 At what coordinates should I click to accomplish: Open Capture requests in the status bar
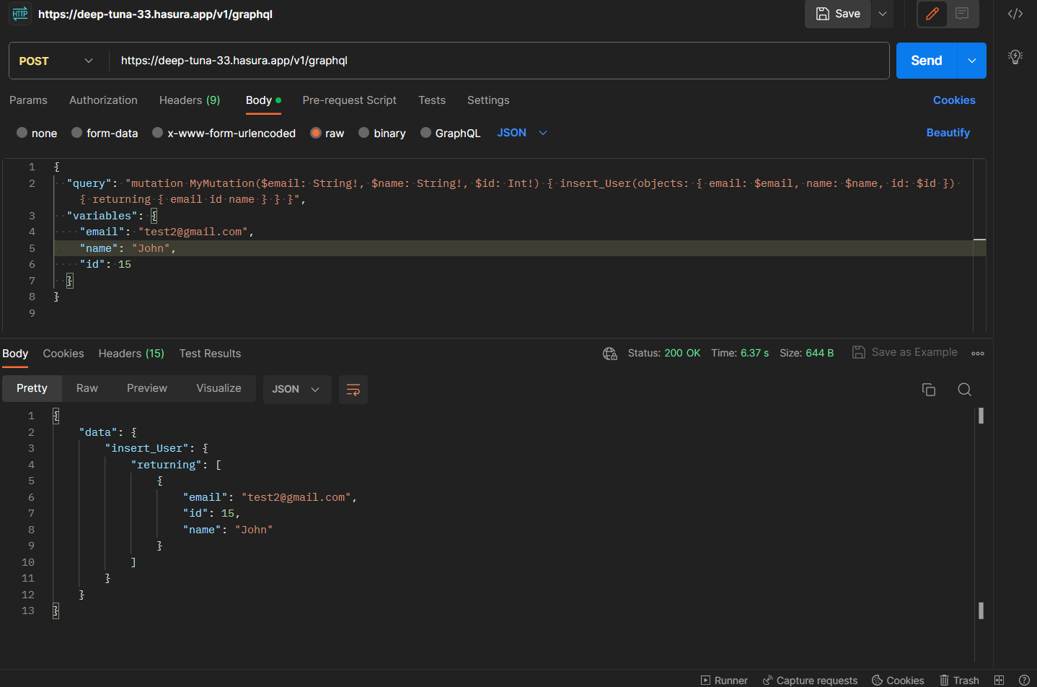pyautogui.click(x=810, y=681)
